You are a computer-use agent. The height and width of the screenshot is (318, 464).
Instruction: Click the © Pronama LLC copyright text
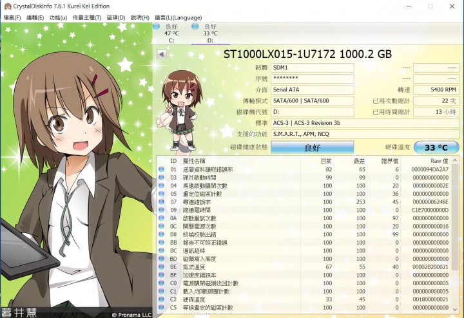pyautogui.click(x=131, y=315)
